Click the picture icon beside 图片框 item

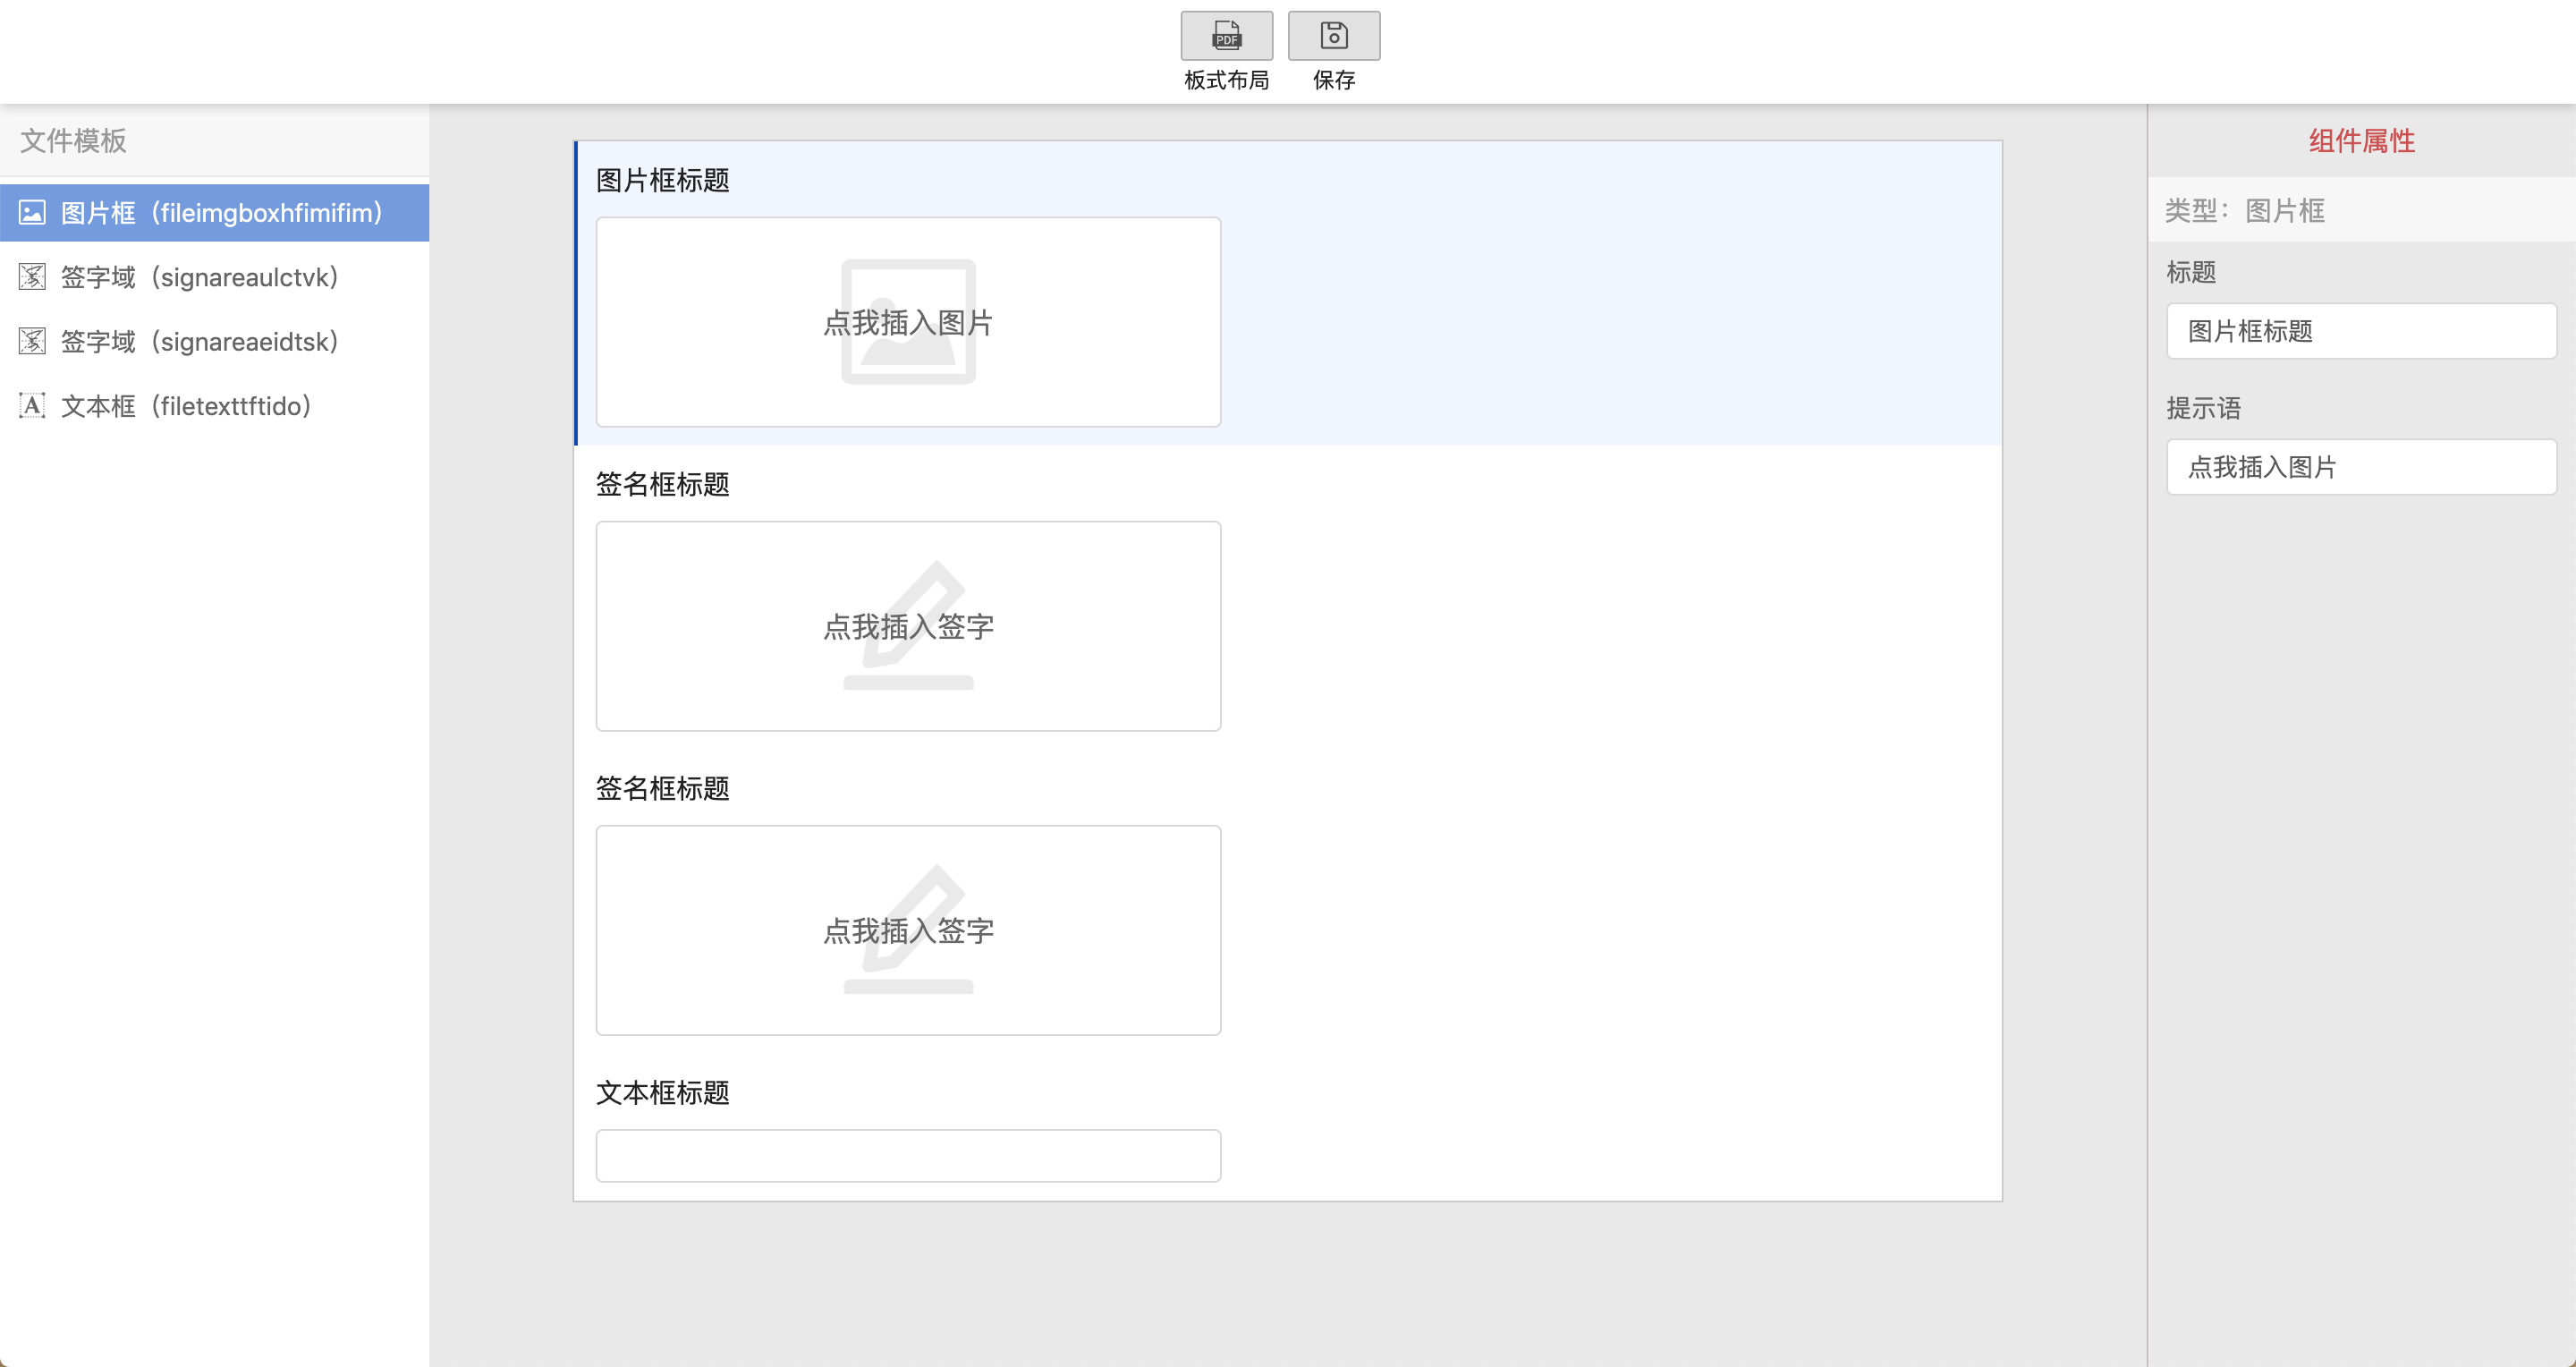coord(32,213)
